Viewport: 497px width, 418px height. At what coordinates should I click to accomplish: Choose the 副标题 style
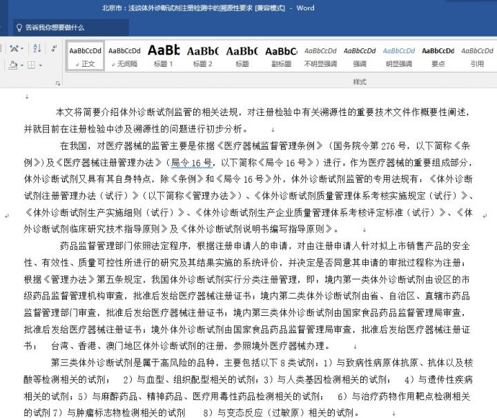[280, 55]
